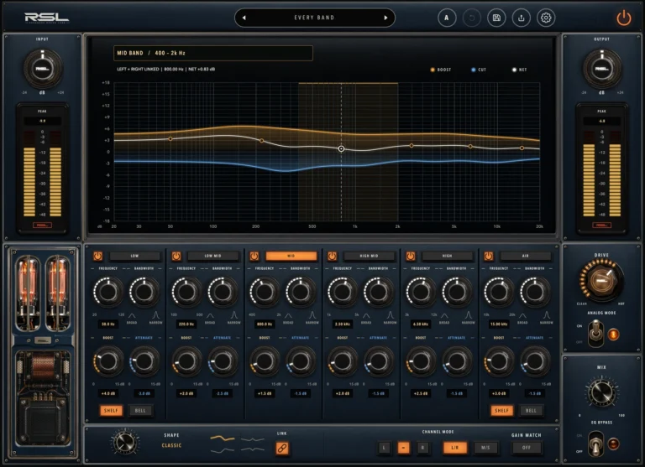Click the GAIN MATCH OFF button
645x467 pixels.
click(x=527, y=448)
